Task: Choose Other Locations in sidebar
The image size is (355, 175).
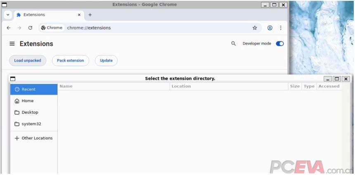Action: coord(37,138)
